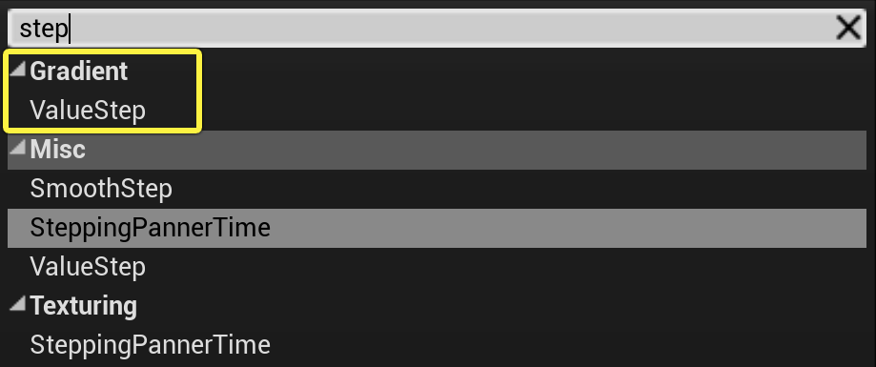
Task: Select ValueStep under Gradient
Action: point(88,111)
